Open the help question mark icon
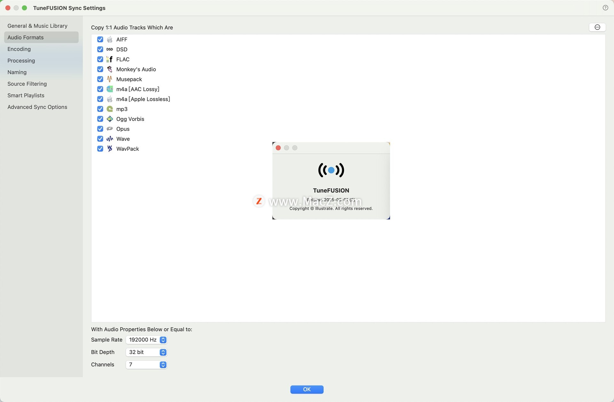The image size is (614, 402). coord(605,8)
